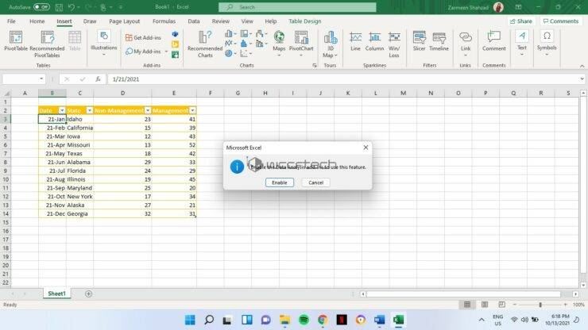
Task: Click the Comments button
Action: pos(561,21)
